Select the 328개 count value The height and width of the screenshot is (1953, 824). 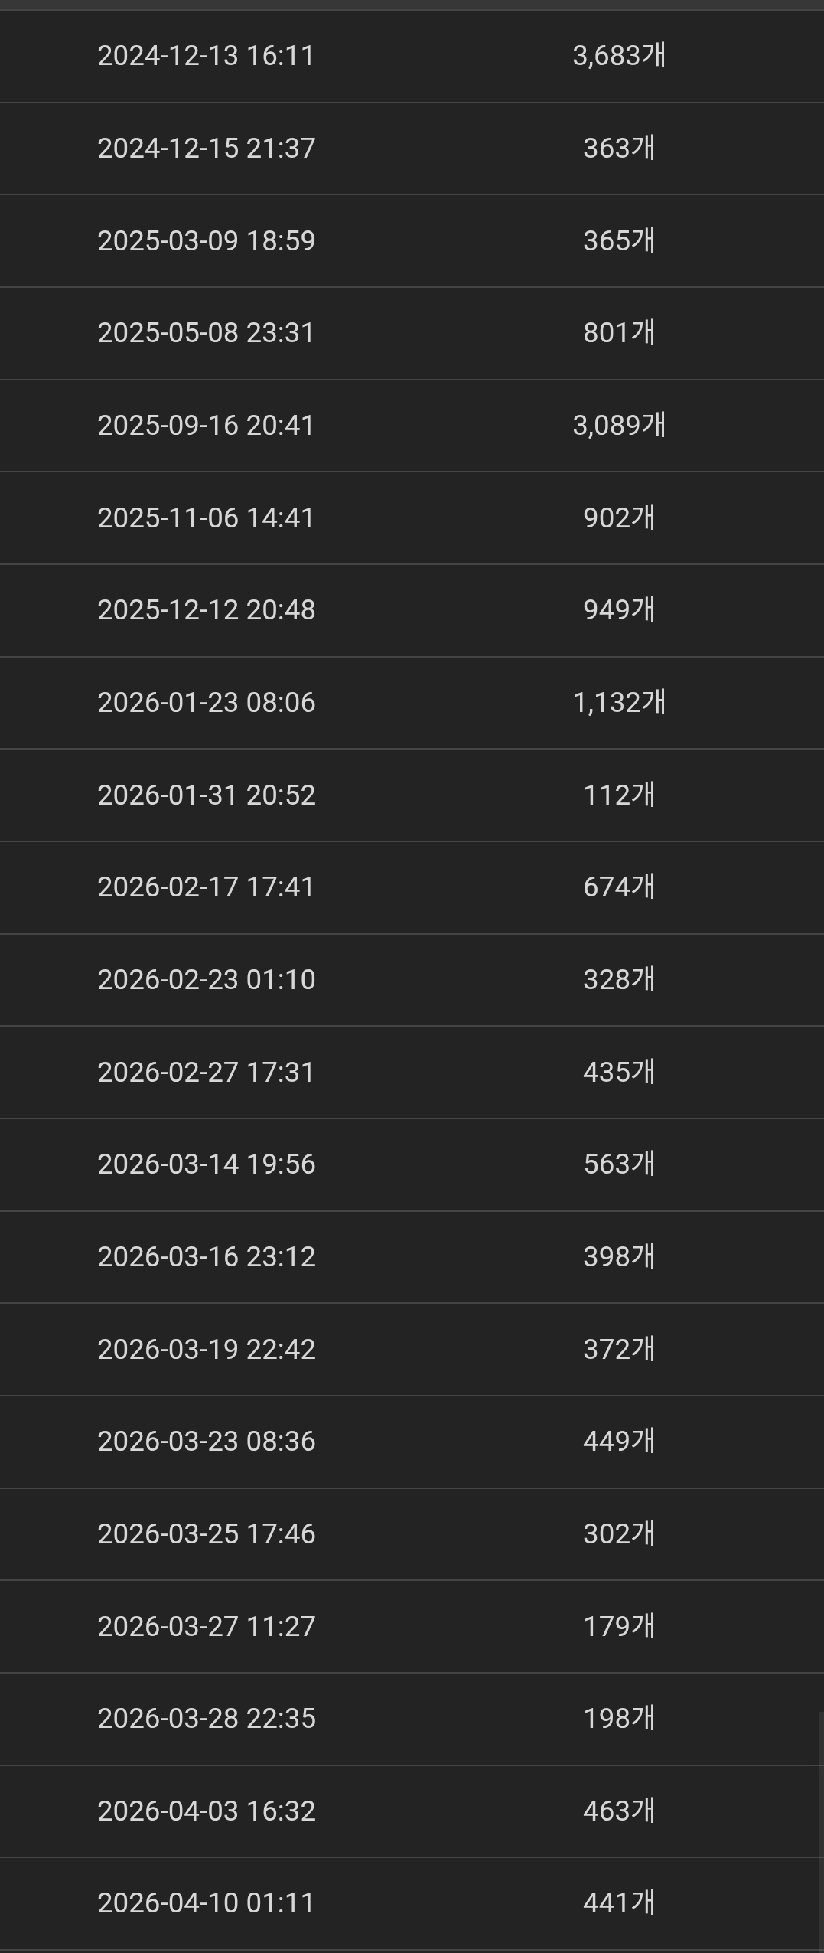pyautogui.click(x=619, y=979)
